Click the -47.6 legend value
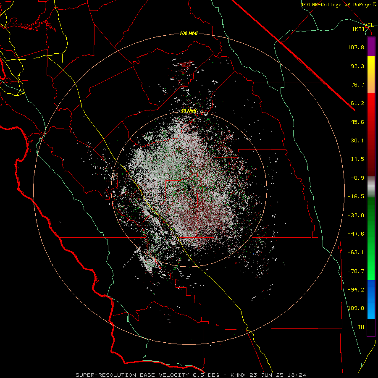This screenshot has width=378, height=378. (356, 234)
